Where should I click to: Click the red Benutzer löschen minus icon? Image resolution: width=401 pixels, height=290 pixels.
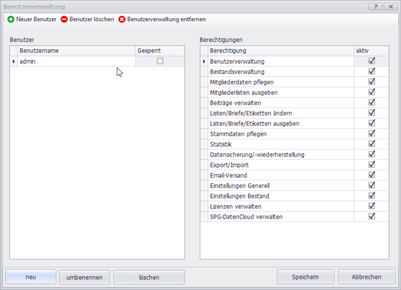click(x=64, y=19)
